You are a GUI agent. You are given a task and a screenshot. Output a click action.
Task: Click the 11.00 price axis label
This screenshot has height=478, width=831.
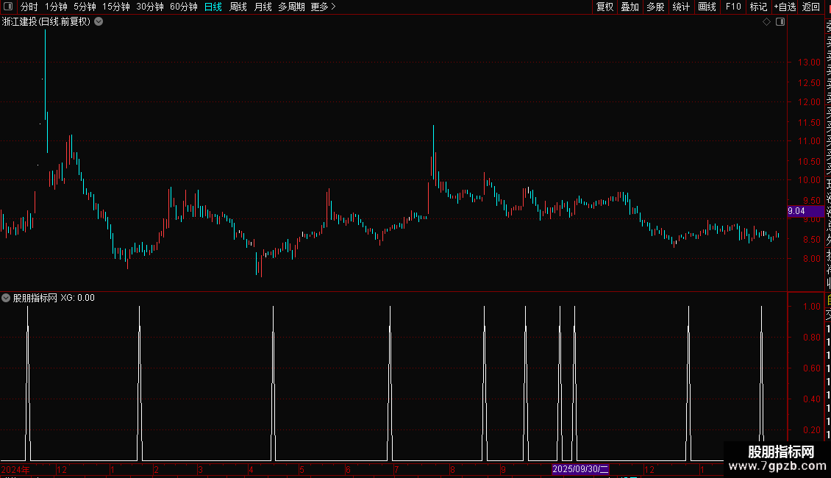pos(809,141)
